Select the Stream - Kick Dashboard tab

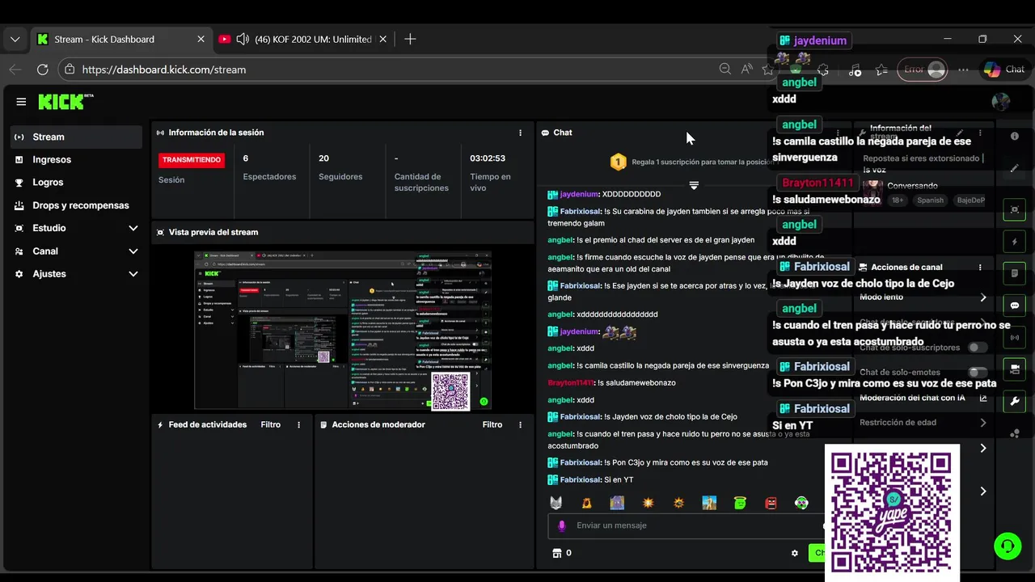tap(121, 39)
